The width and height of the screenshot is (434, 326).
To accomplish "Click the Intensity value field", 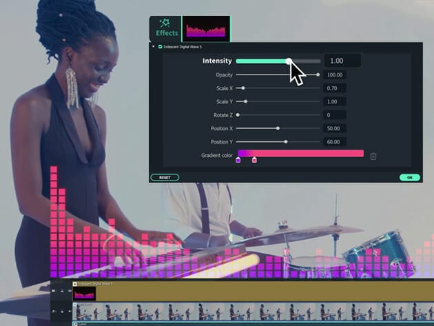I will click(342, 61).
